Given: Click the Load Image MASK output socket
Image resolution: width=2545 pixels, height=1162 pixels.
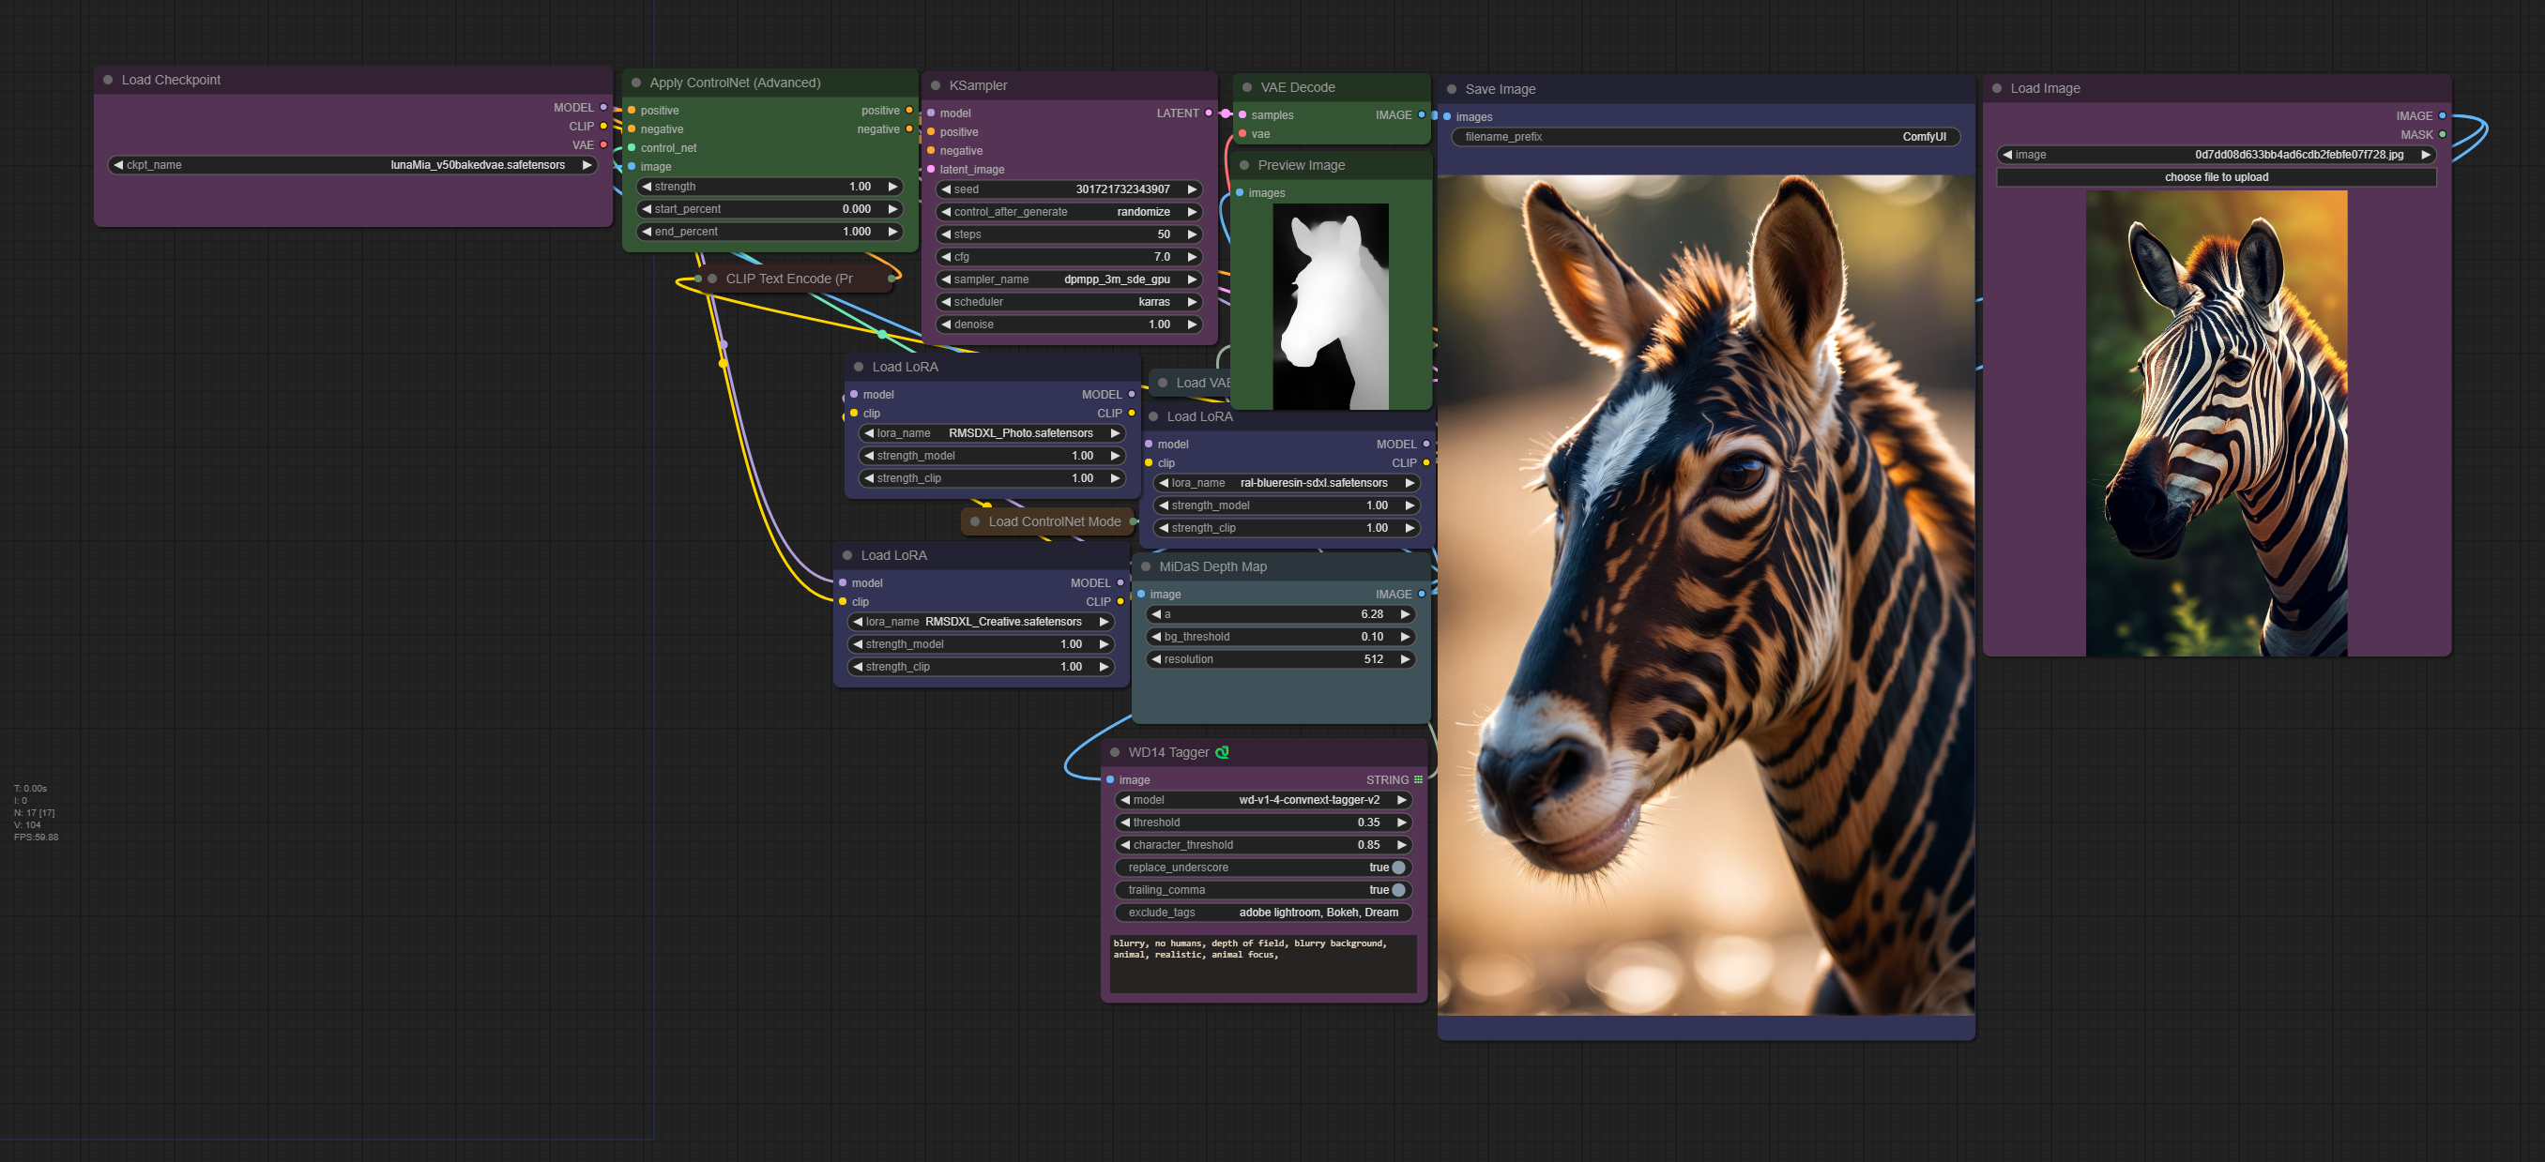Looking at the screenshot, I should pos(2443,135).
